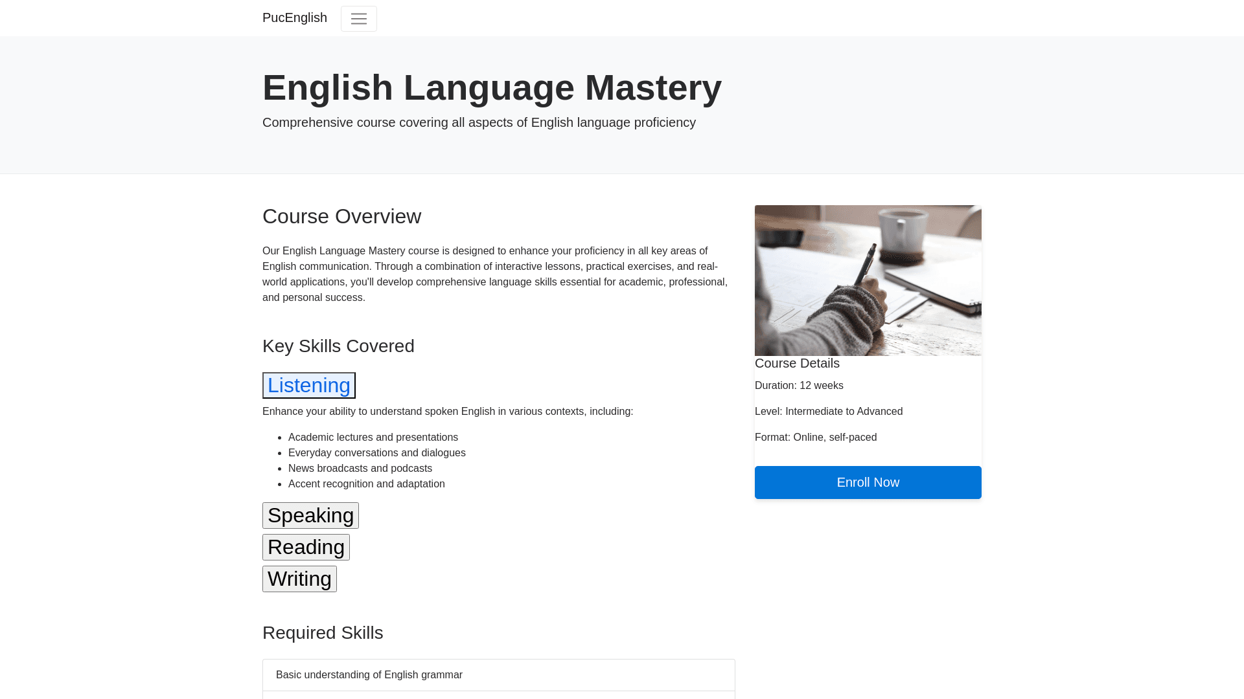Click the Duration: 12 weeks text
The width and height of the screenshot is (1244, 699).
tap(799, 386)
